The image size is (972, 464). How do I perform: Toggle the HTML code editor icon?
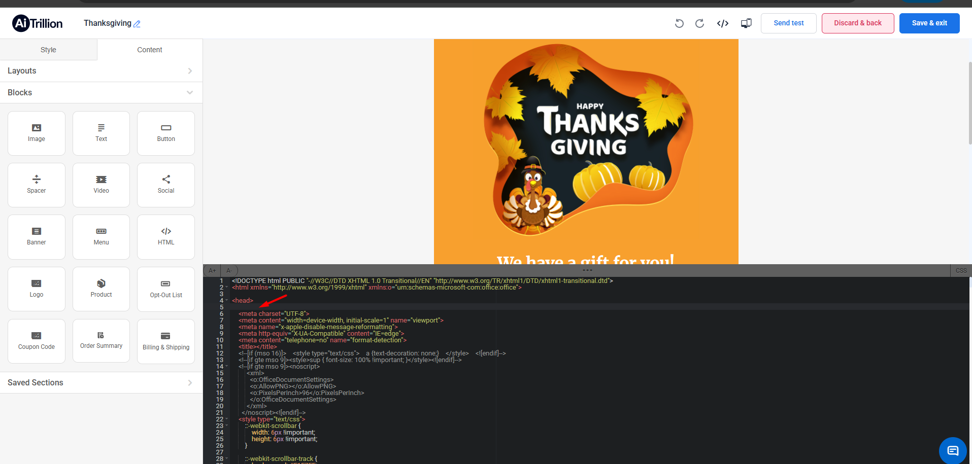click(723, 23)
